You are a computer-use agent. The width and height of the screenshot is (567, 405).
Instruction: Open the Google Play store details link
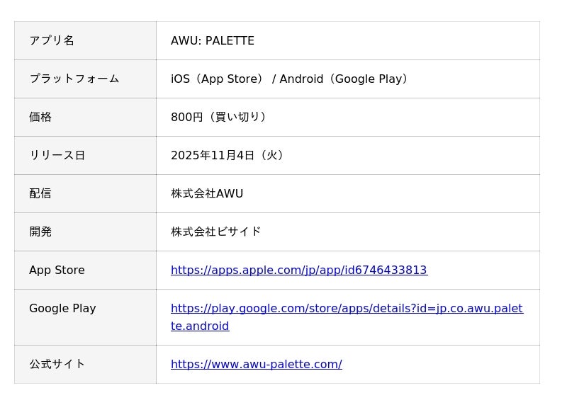tap(347, 309)
